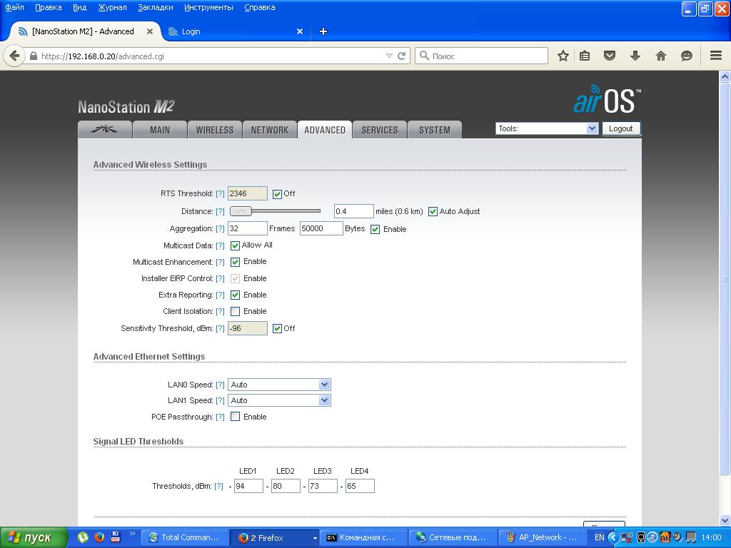Open help for RTS Threshold
This screenshot has width=731, height=548.
(220, 194)
